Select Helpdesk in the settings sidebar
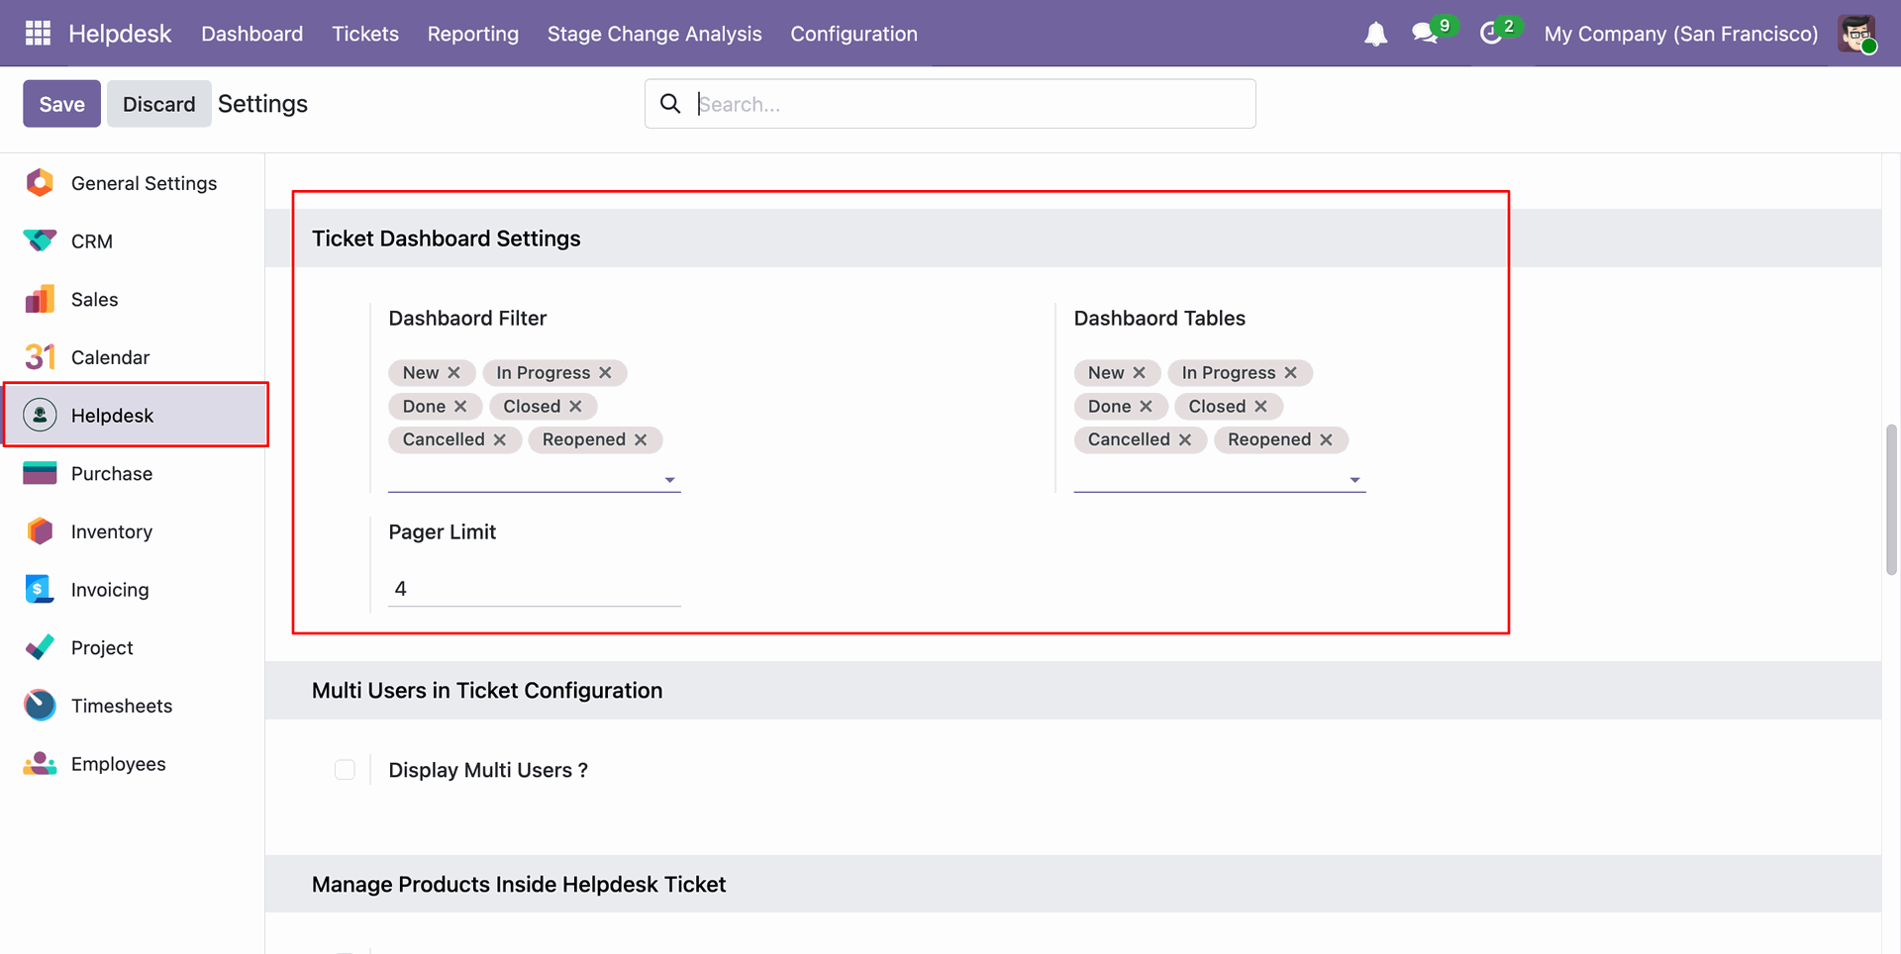This screenshot has height=954, width=1901. coord(135,416)
